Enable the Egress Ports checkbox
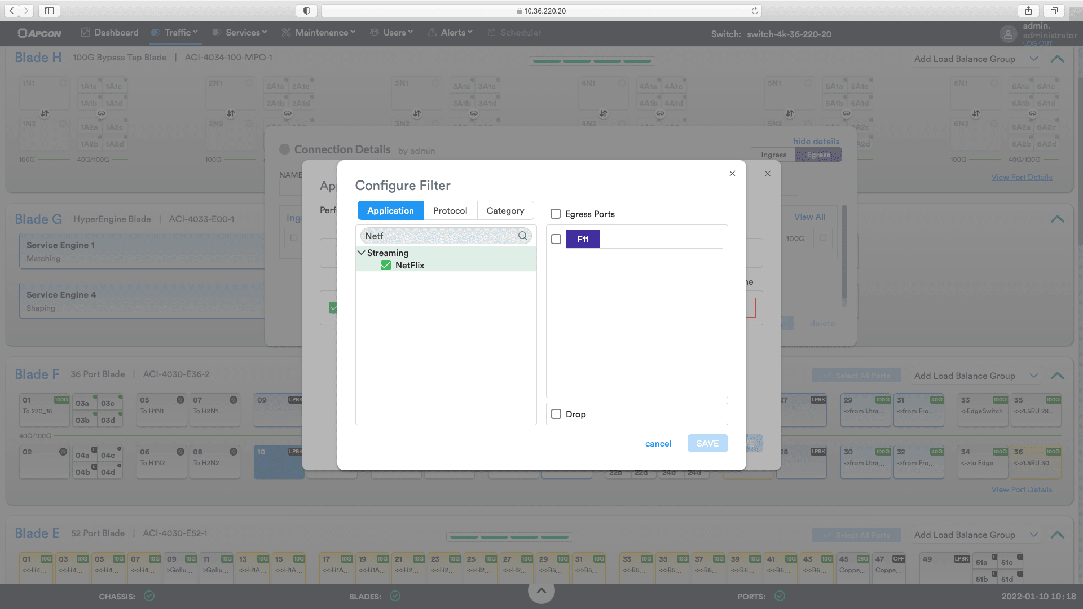Screen dimensions: 1083x609 click(556, 214)
